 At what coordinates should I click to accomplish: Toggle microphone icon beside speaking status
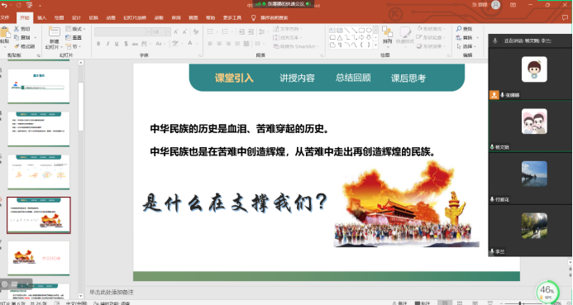(x=494, y=41)
